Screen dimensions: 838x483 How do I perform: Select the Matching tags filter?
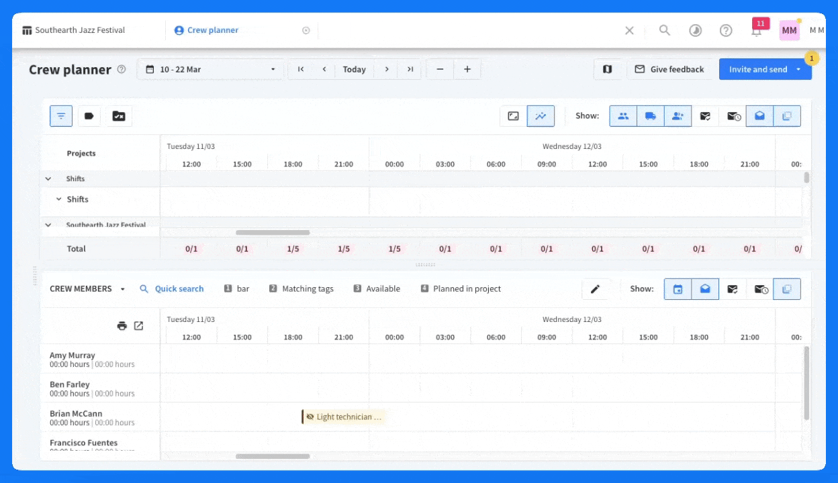tap(301, 289)
